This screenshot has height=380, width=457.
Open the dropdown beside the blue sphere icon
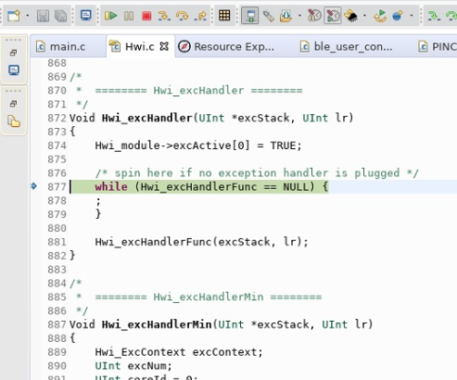click(x=412, y=16)
